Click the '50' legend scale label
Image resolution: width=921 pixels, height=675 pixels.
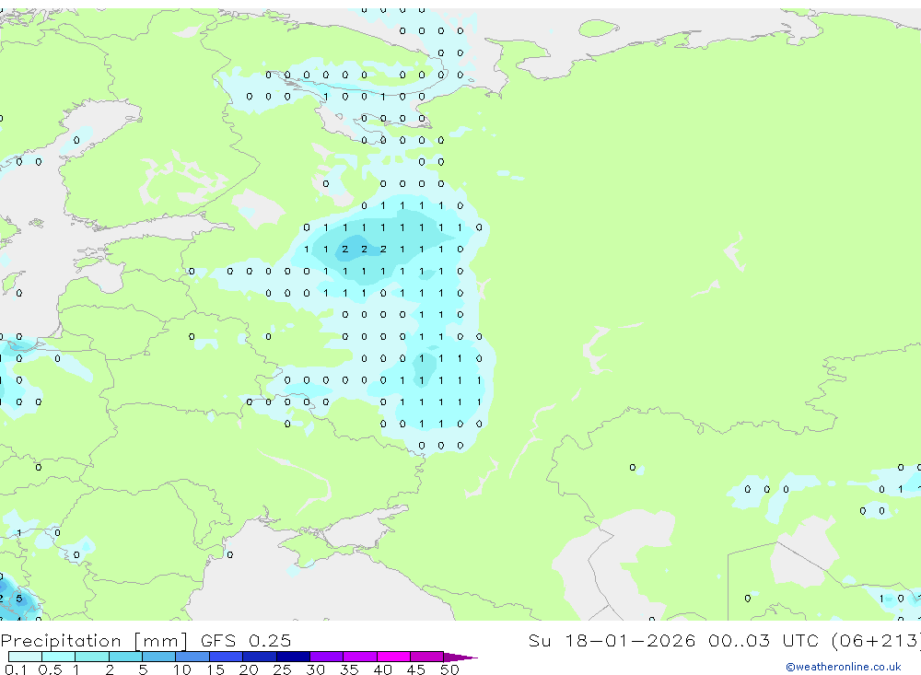(x=449, y=669)
